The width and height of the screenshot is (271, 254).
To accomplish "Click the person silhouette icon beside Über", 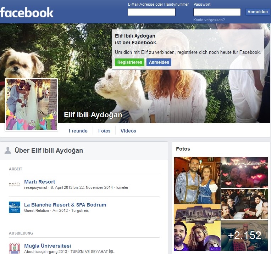I will [x=8, y=150].
